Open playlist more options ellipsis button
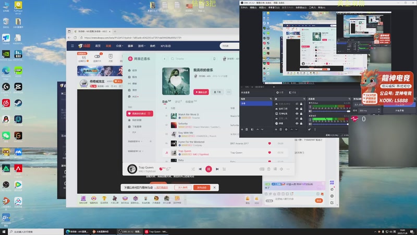417x235 pixels. (x=229, y=92)
